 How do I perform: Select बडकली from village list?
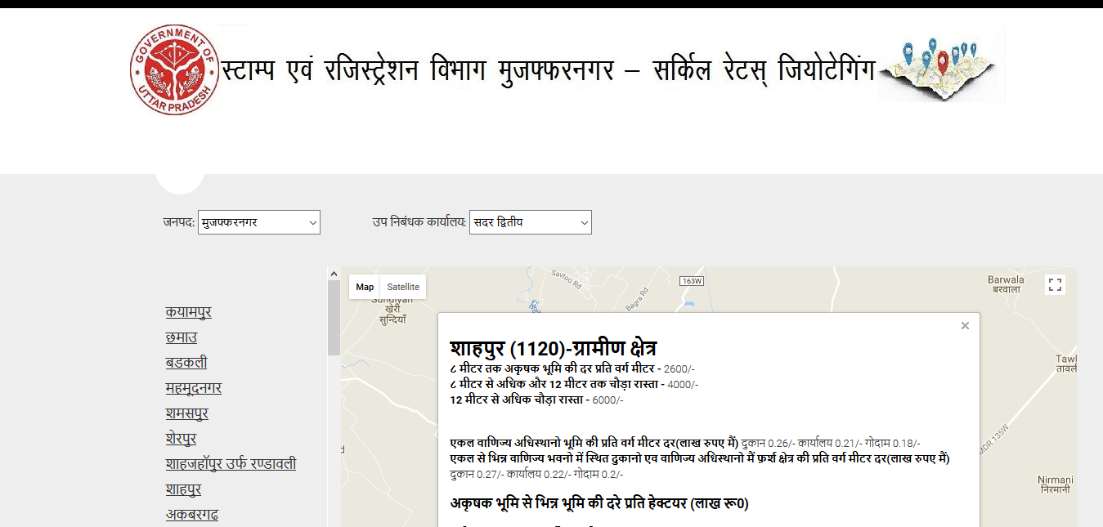tap(186, 363)
